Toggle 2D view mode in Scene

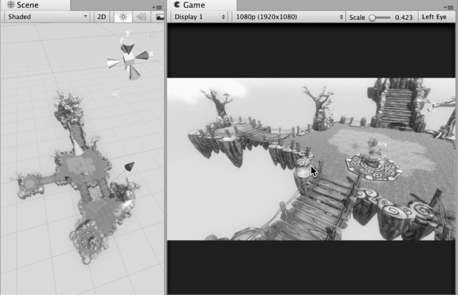[x=101, y=17]
